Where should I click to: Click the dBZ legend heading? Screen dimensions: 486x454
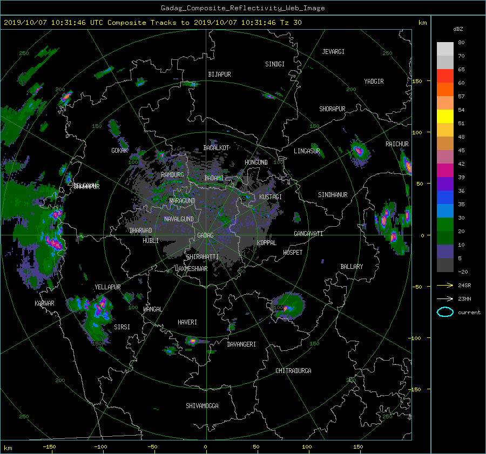[458, 29]
